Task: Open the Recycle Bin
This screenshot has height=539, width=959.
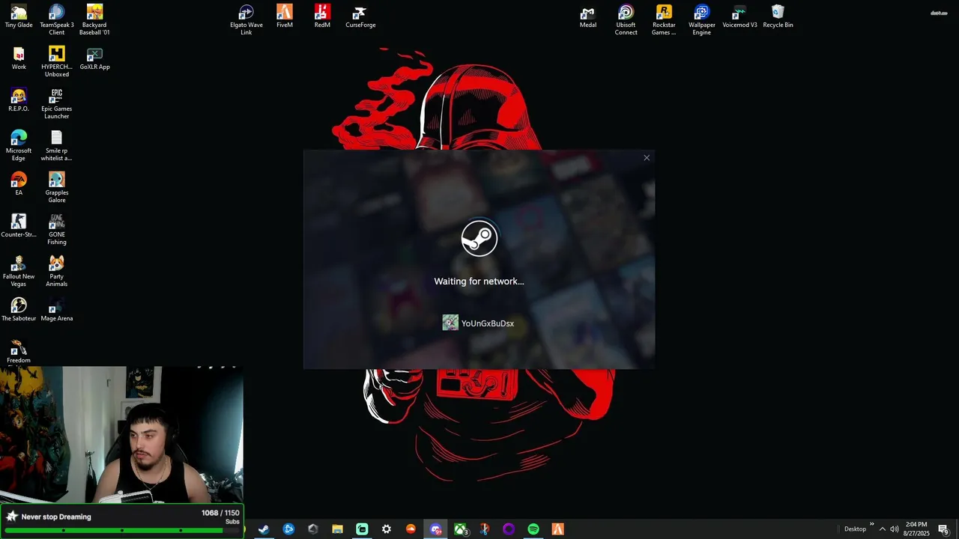Action: coord(778,16)
